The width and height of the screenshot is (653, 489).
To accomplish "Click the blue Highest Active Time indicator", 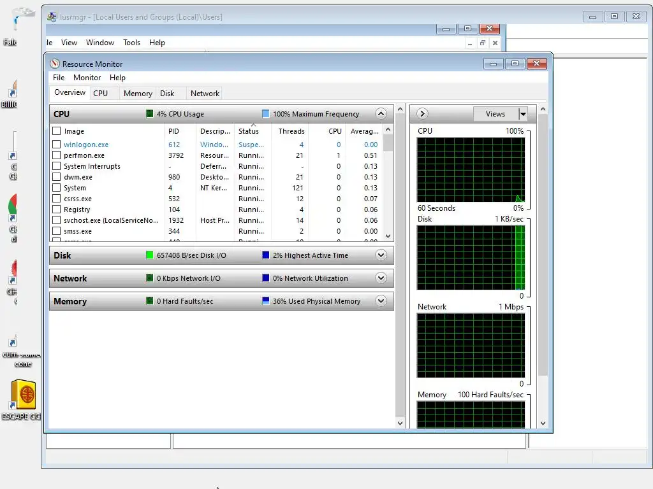I will [266, 255].
